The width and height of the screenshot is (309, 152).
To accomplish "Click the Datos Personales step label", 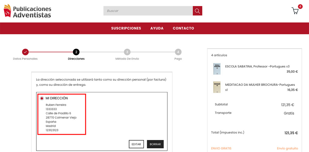I will (x=25, y=59).
